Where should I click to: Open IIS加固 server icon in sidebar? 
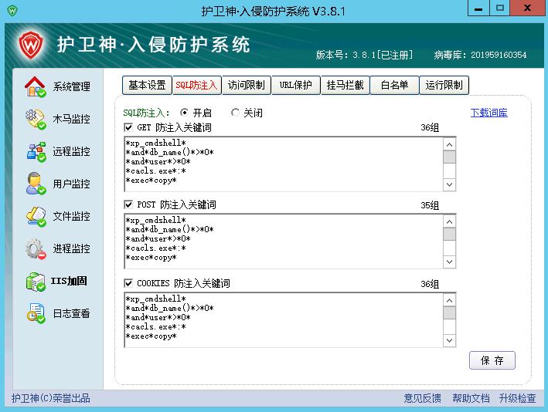pyautogui.click(x=36, y=282)
